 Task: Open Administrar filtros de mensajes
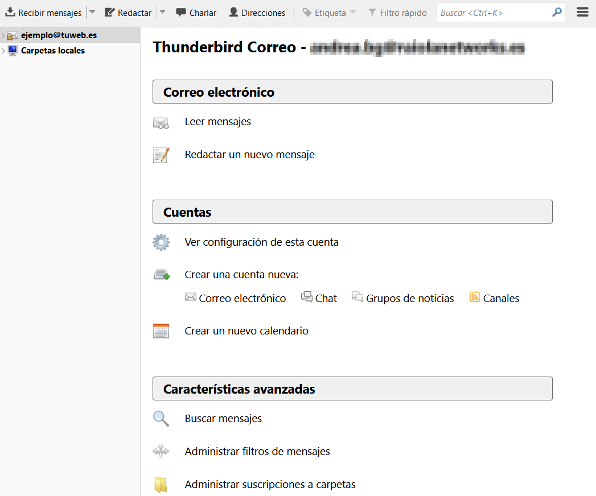pyautogui.click(x=257, y=452)
